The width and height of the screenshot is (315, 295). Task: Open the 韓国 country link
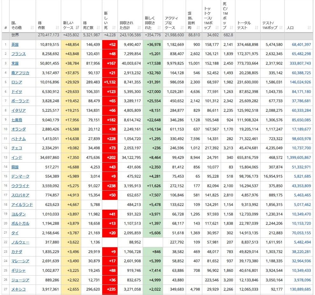15,167
